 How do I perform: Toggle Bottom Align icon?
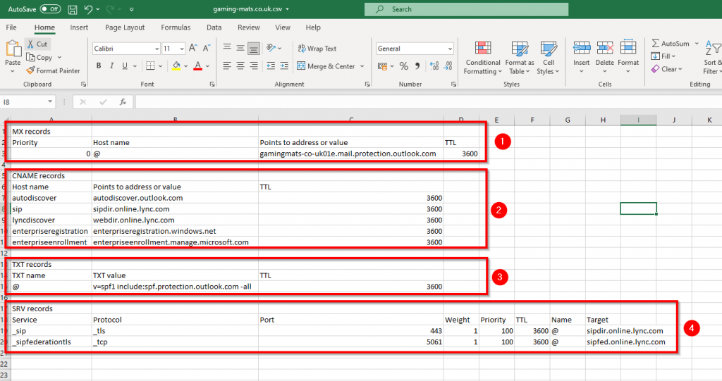(254, 48)
